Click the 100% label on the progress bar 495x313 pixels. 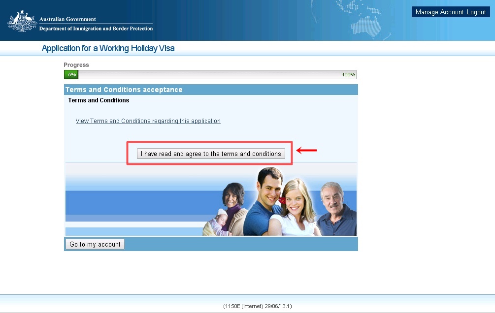pyautogui.click(x=348, y=75)
